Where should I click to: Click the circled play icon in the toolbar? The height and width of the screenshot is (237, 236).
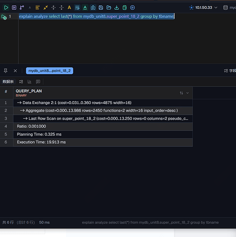[132, 8]
